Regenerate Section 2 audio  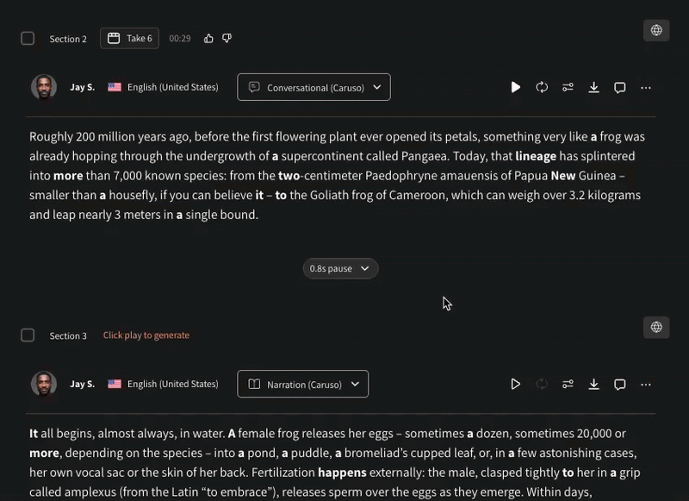[542, 88]
